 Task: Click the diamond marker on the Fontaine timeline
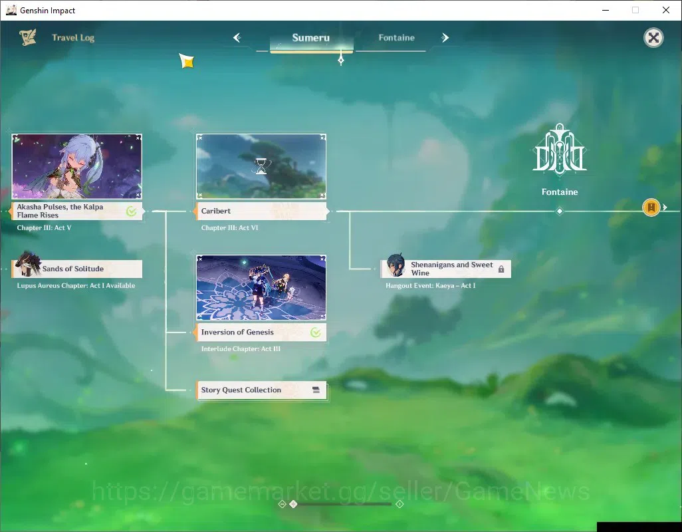click(x=560, y=211)
